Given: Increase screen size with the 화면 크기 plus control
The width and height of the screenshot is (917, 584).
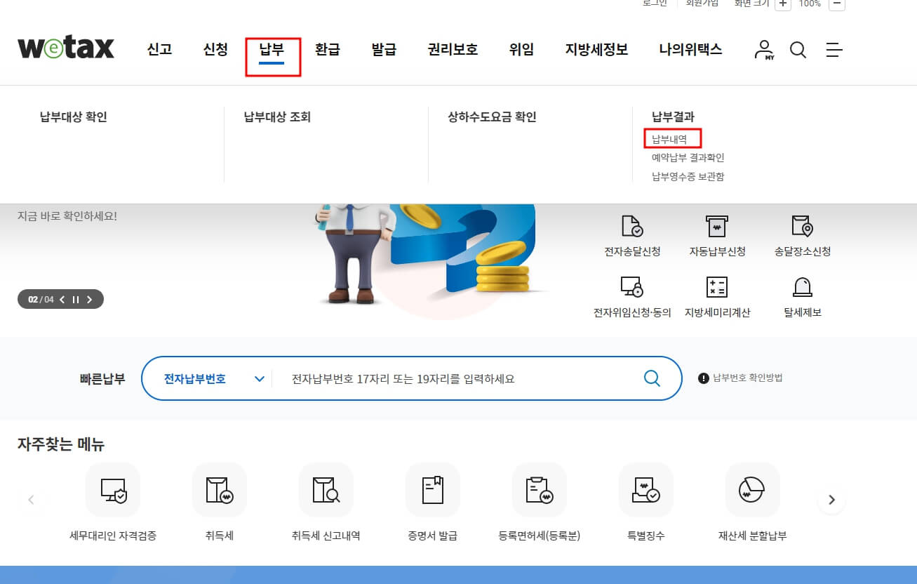Looking at the screenshot, I should [x=782, y=4].
